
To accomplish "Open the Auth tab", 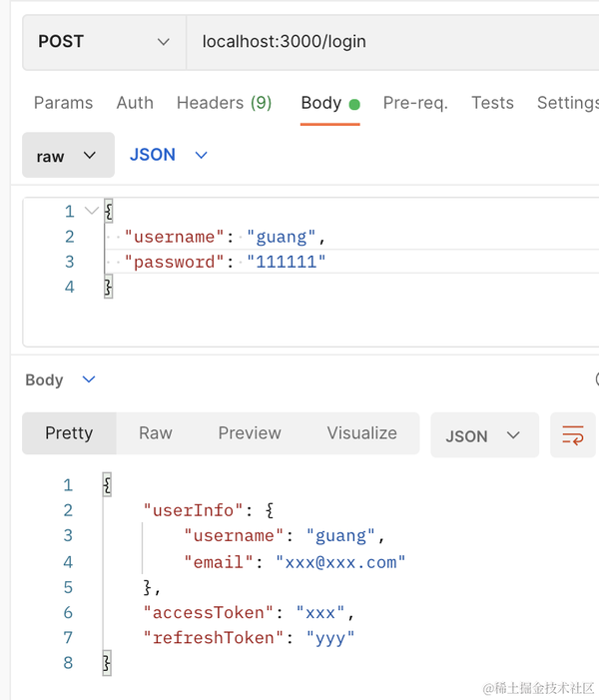I will [x=135, y=103].
